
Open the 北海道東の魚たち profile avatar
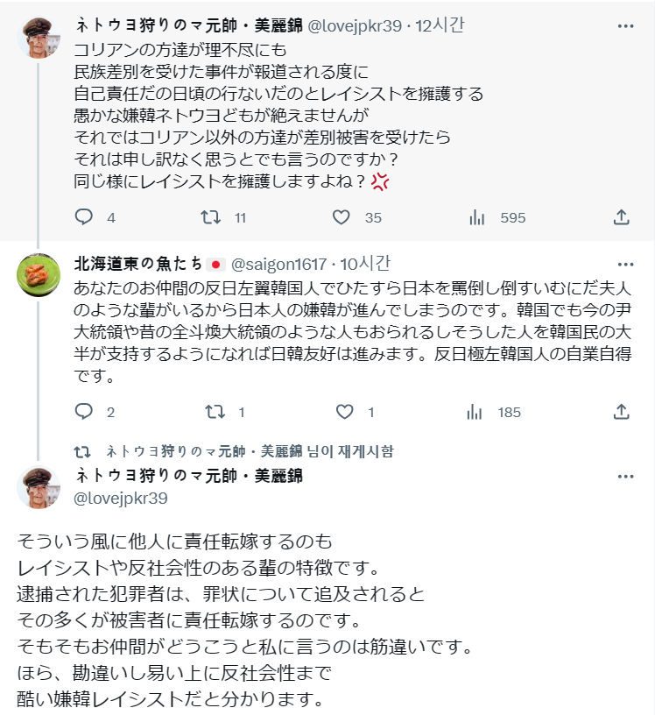39,274
